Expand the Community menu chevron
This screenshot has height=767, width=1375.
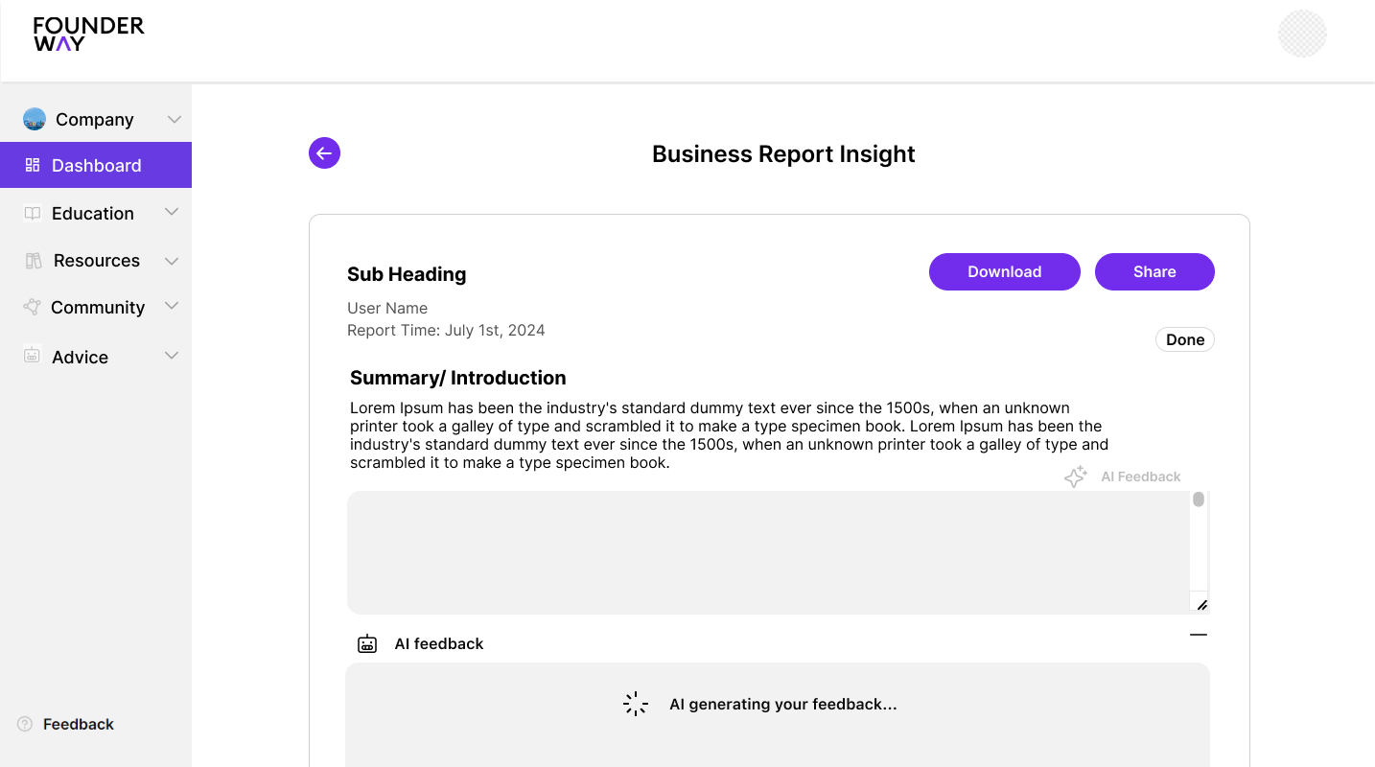point(172,306)
